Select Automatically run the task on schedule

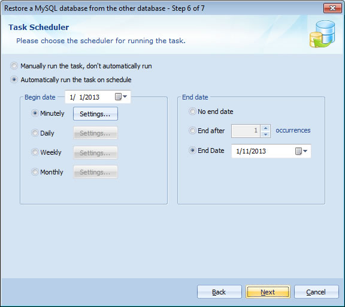click(x=14, y=80)
